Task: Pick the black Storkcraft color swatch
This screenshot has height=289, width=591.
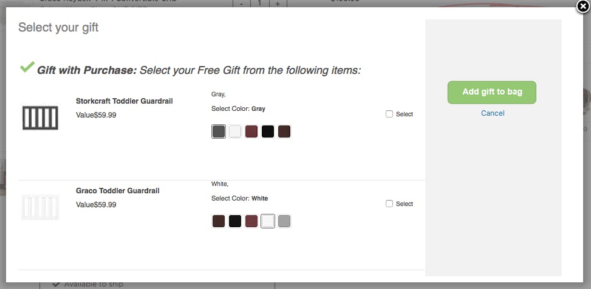Action: tap(268, 131)
